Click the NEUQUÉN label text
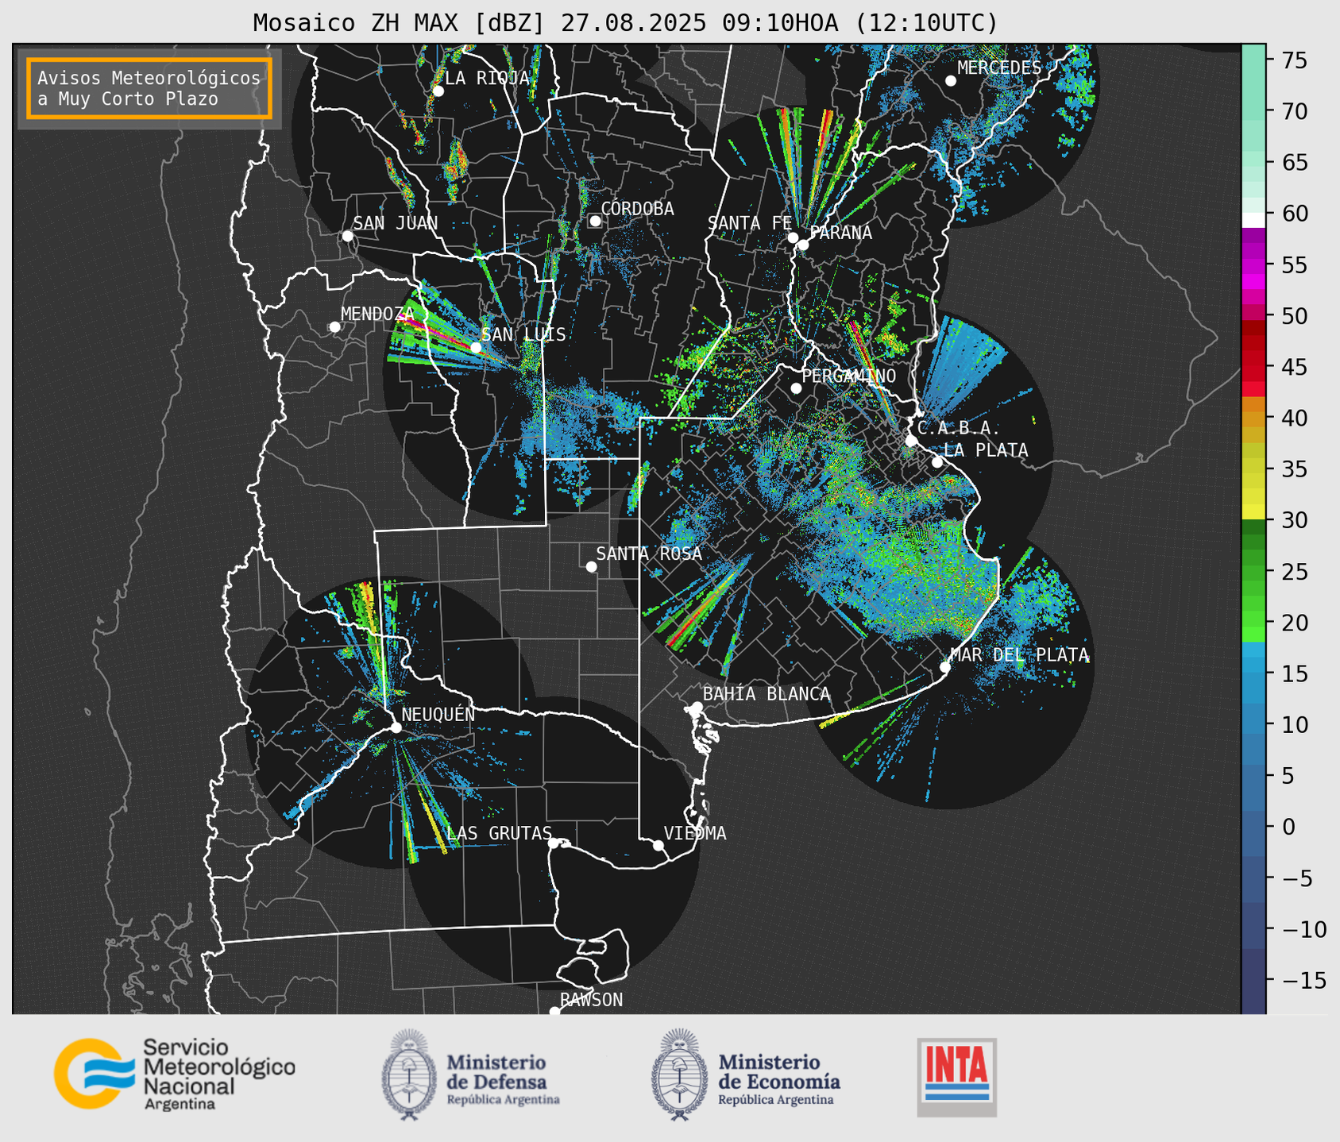 pos(438,714)
